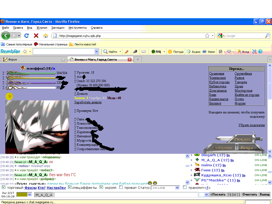Click the Rambler toolbar mail envelope icon
272x204 pixels.
pos(144,52)
